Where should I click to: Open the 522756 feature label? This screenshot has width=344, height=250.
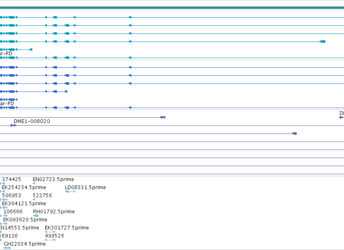pos(42,196)
